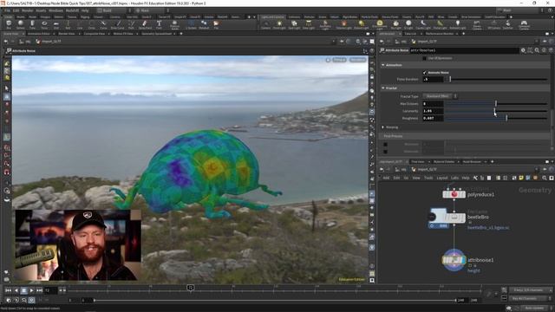This screenshot has width=555, height=312.
Task: Open parameter gear menu for Attribute Noise
Action: (523, 50)
